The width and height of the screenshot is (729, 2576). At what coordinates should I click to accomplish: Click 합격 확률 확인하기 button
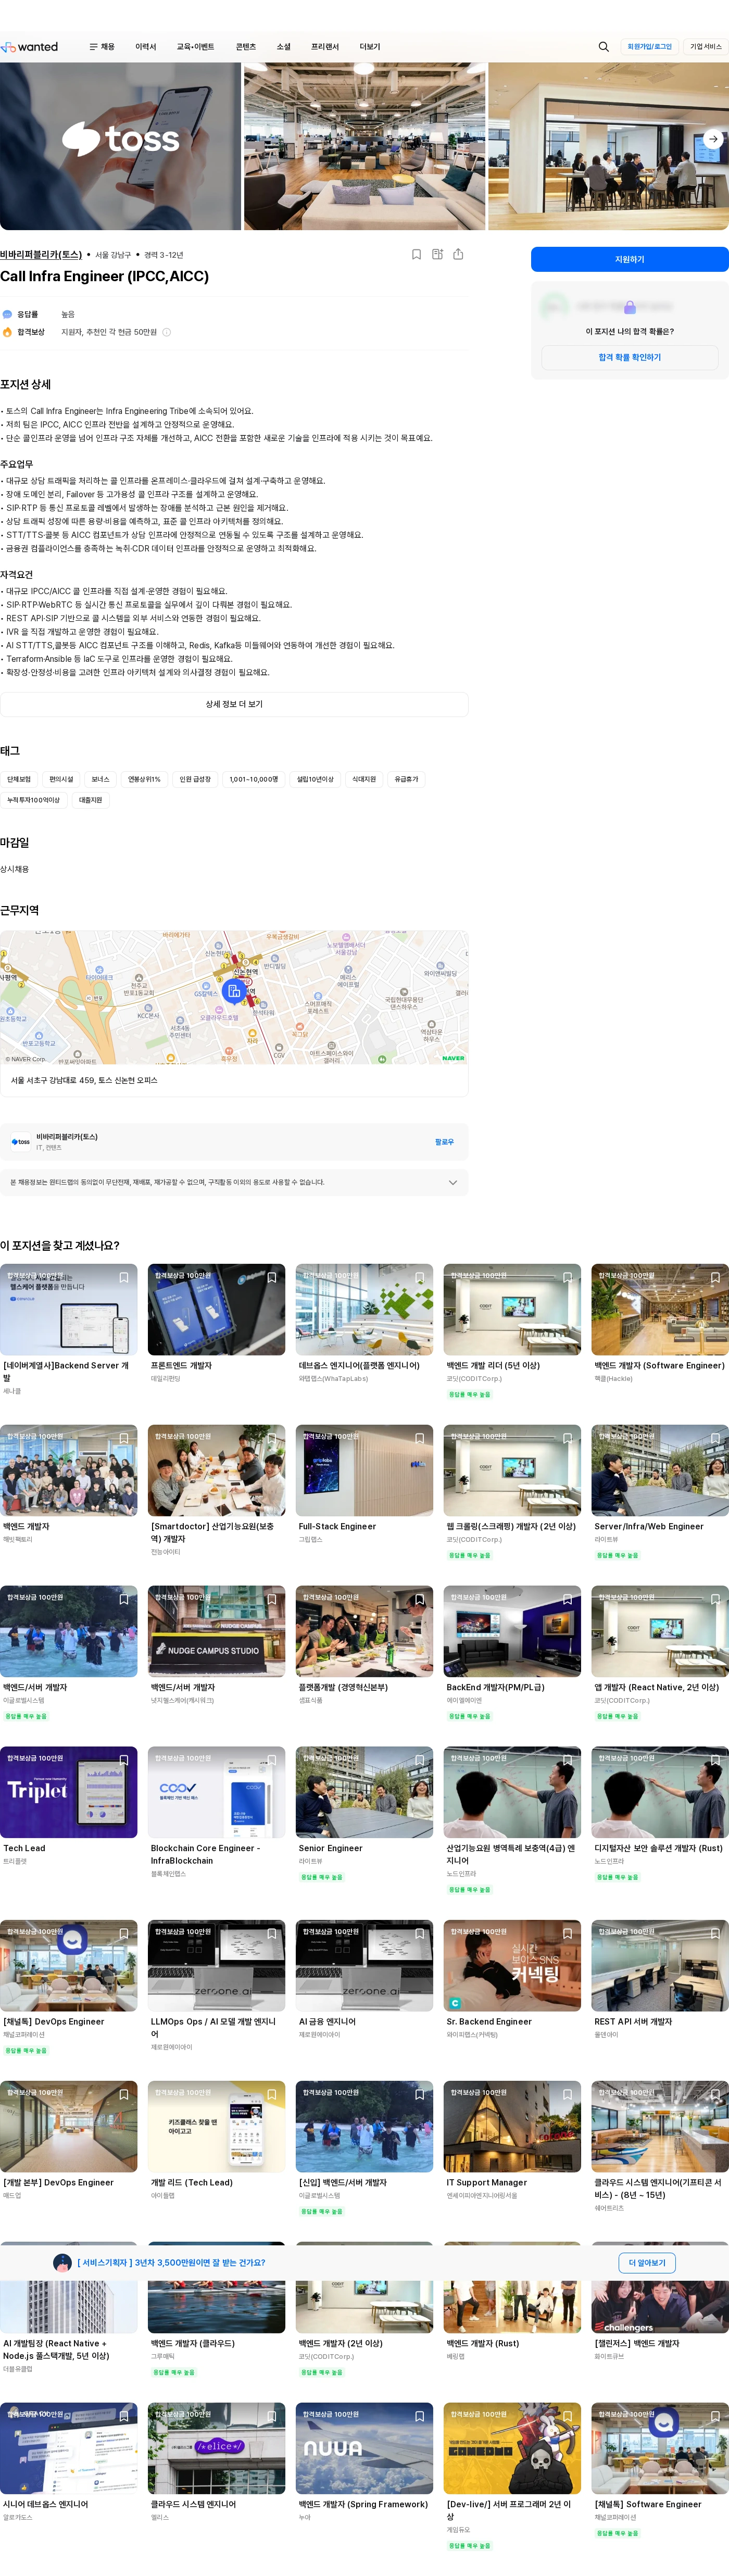click(x=630, y=358)
